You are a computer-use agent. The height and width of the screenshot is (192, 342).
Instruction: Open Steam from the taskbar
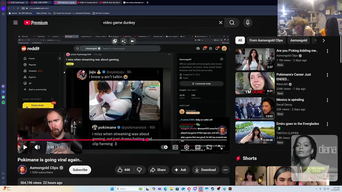[212, 189]
